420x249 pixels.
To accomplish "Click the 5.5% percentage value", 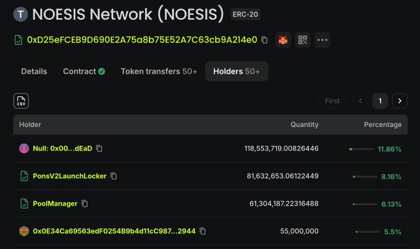I will click(393, 232).
